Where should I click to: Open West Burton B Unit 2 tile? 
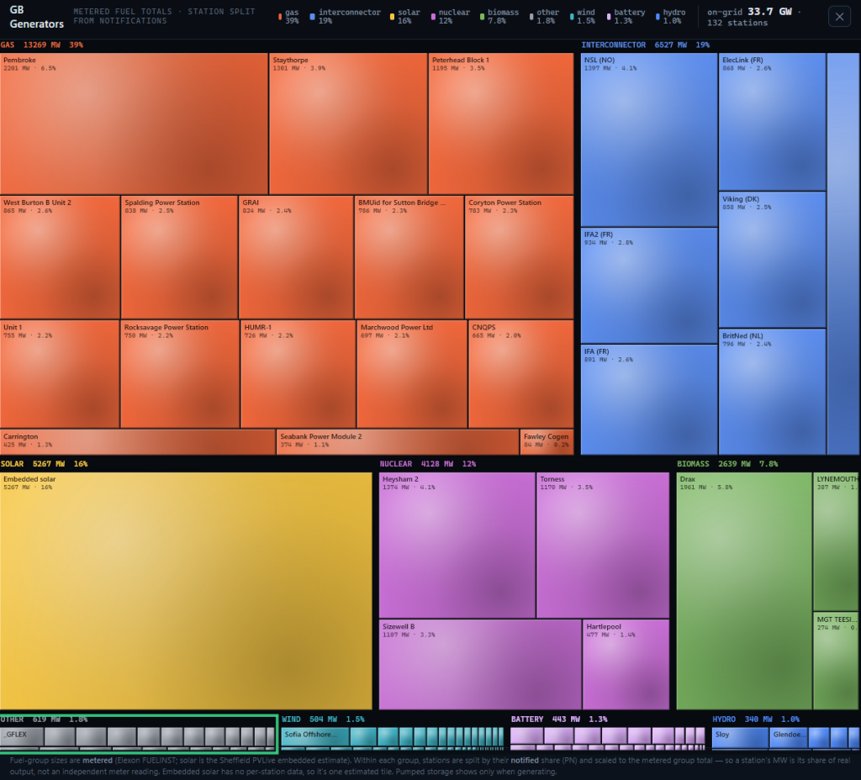click(60, 257)
